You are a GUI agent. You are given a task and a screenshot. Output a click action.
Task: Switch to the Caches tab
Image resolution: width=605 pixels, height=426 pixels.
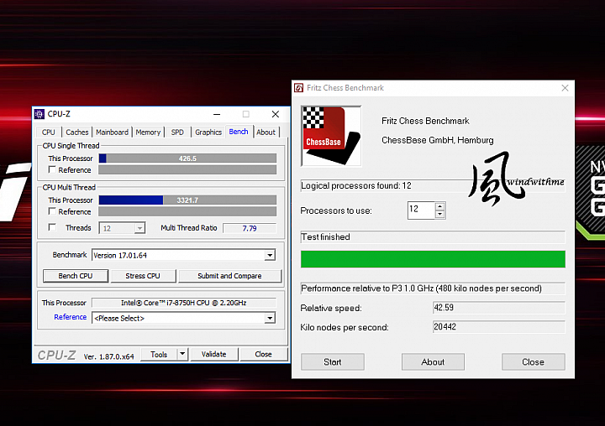(76, 132)
